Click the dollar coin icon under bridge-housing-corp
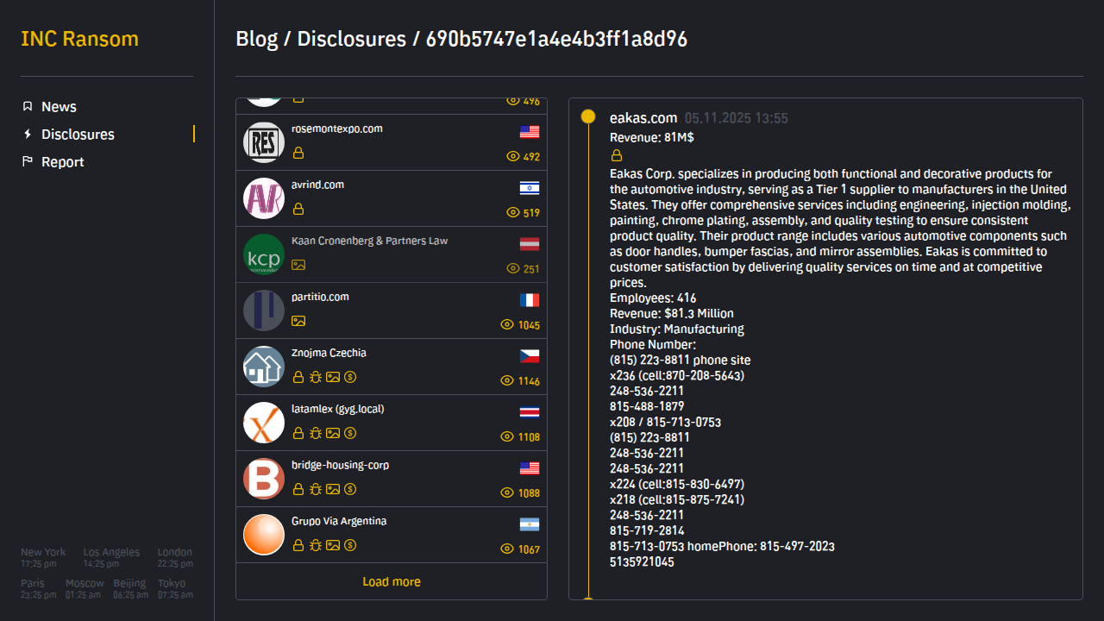Viewport: 1104px width, 621px height. pos(350,489)
